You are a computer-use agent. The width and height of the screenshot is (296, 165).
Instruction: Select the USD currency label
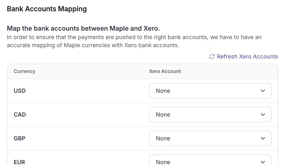click(20, 91)
